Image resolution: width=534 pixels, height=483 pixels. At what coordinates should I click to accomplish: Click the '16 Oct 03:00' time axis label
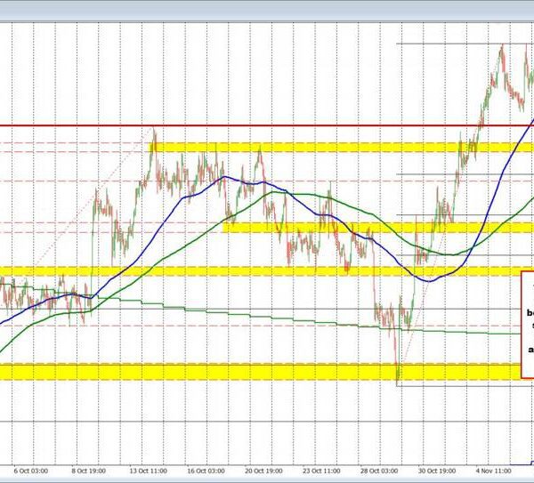point(206,471)
